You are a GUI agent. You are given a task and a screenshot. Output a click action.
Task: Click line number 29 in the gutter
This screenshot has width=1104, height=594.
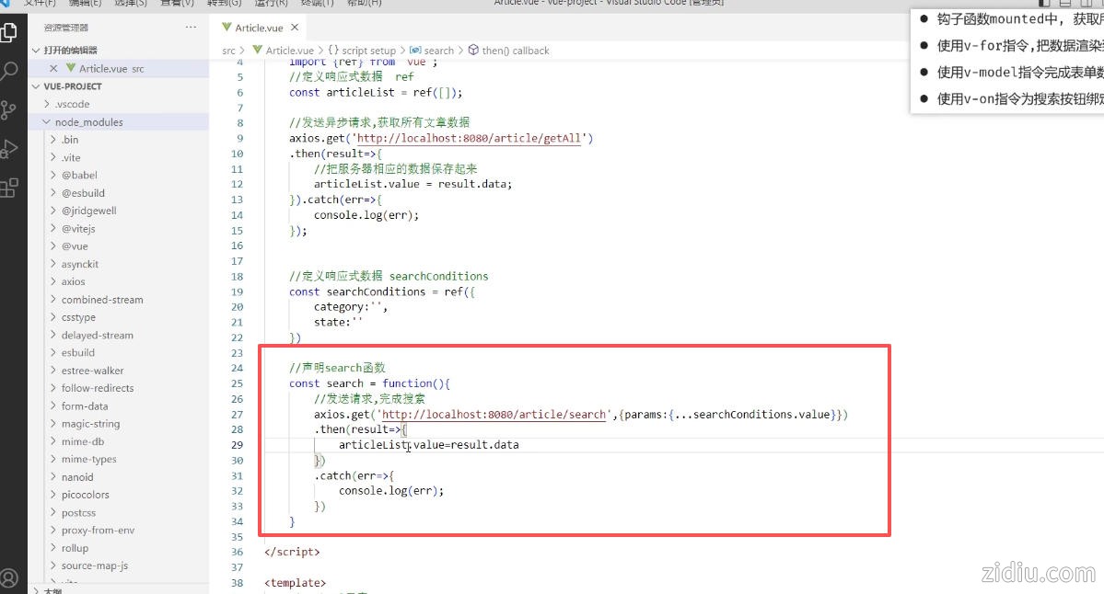pyautogui.click(x=238, y=445)
